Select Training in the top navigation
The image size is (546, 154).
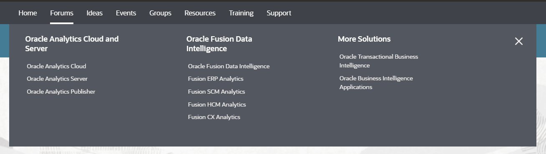(241, 13)
